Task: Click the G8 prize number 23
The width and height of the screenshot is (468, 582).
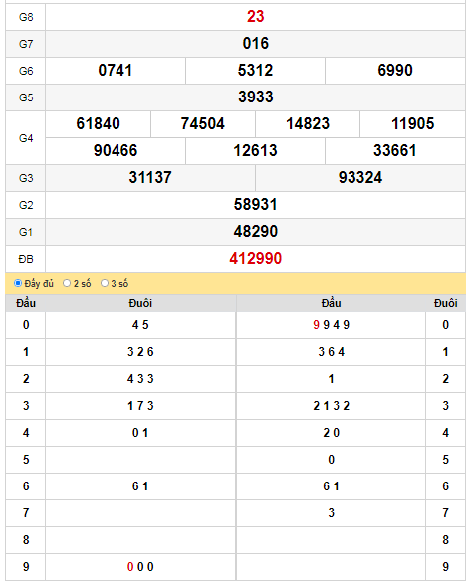Action: click(256, 16)
